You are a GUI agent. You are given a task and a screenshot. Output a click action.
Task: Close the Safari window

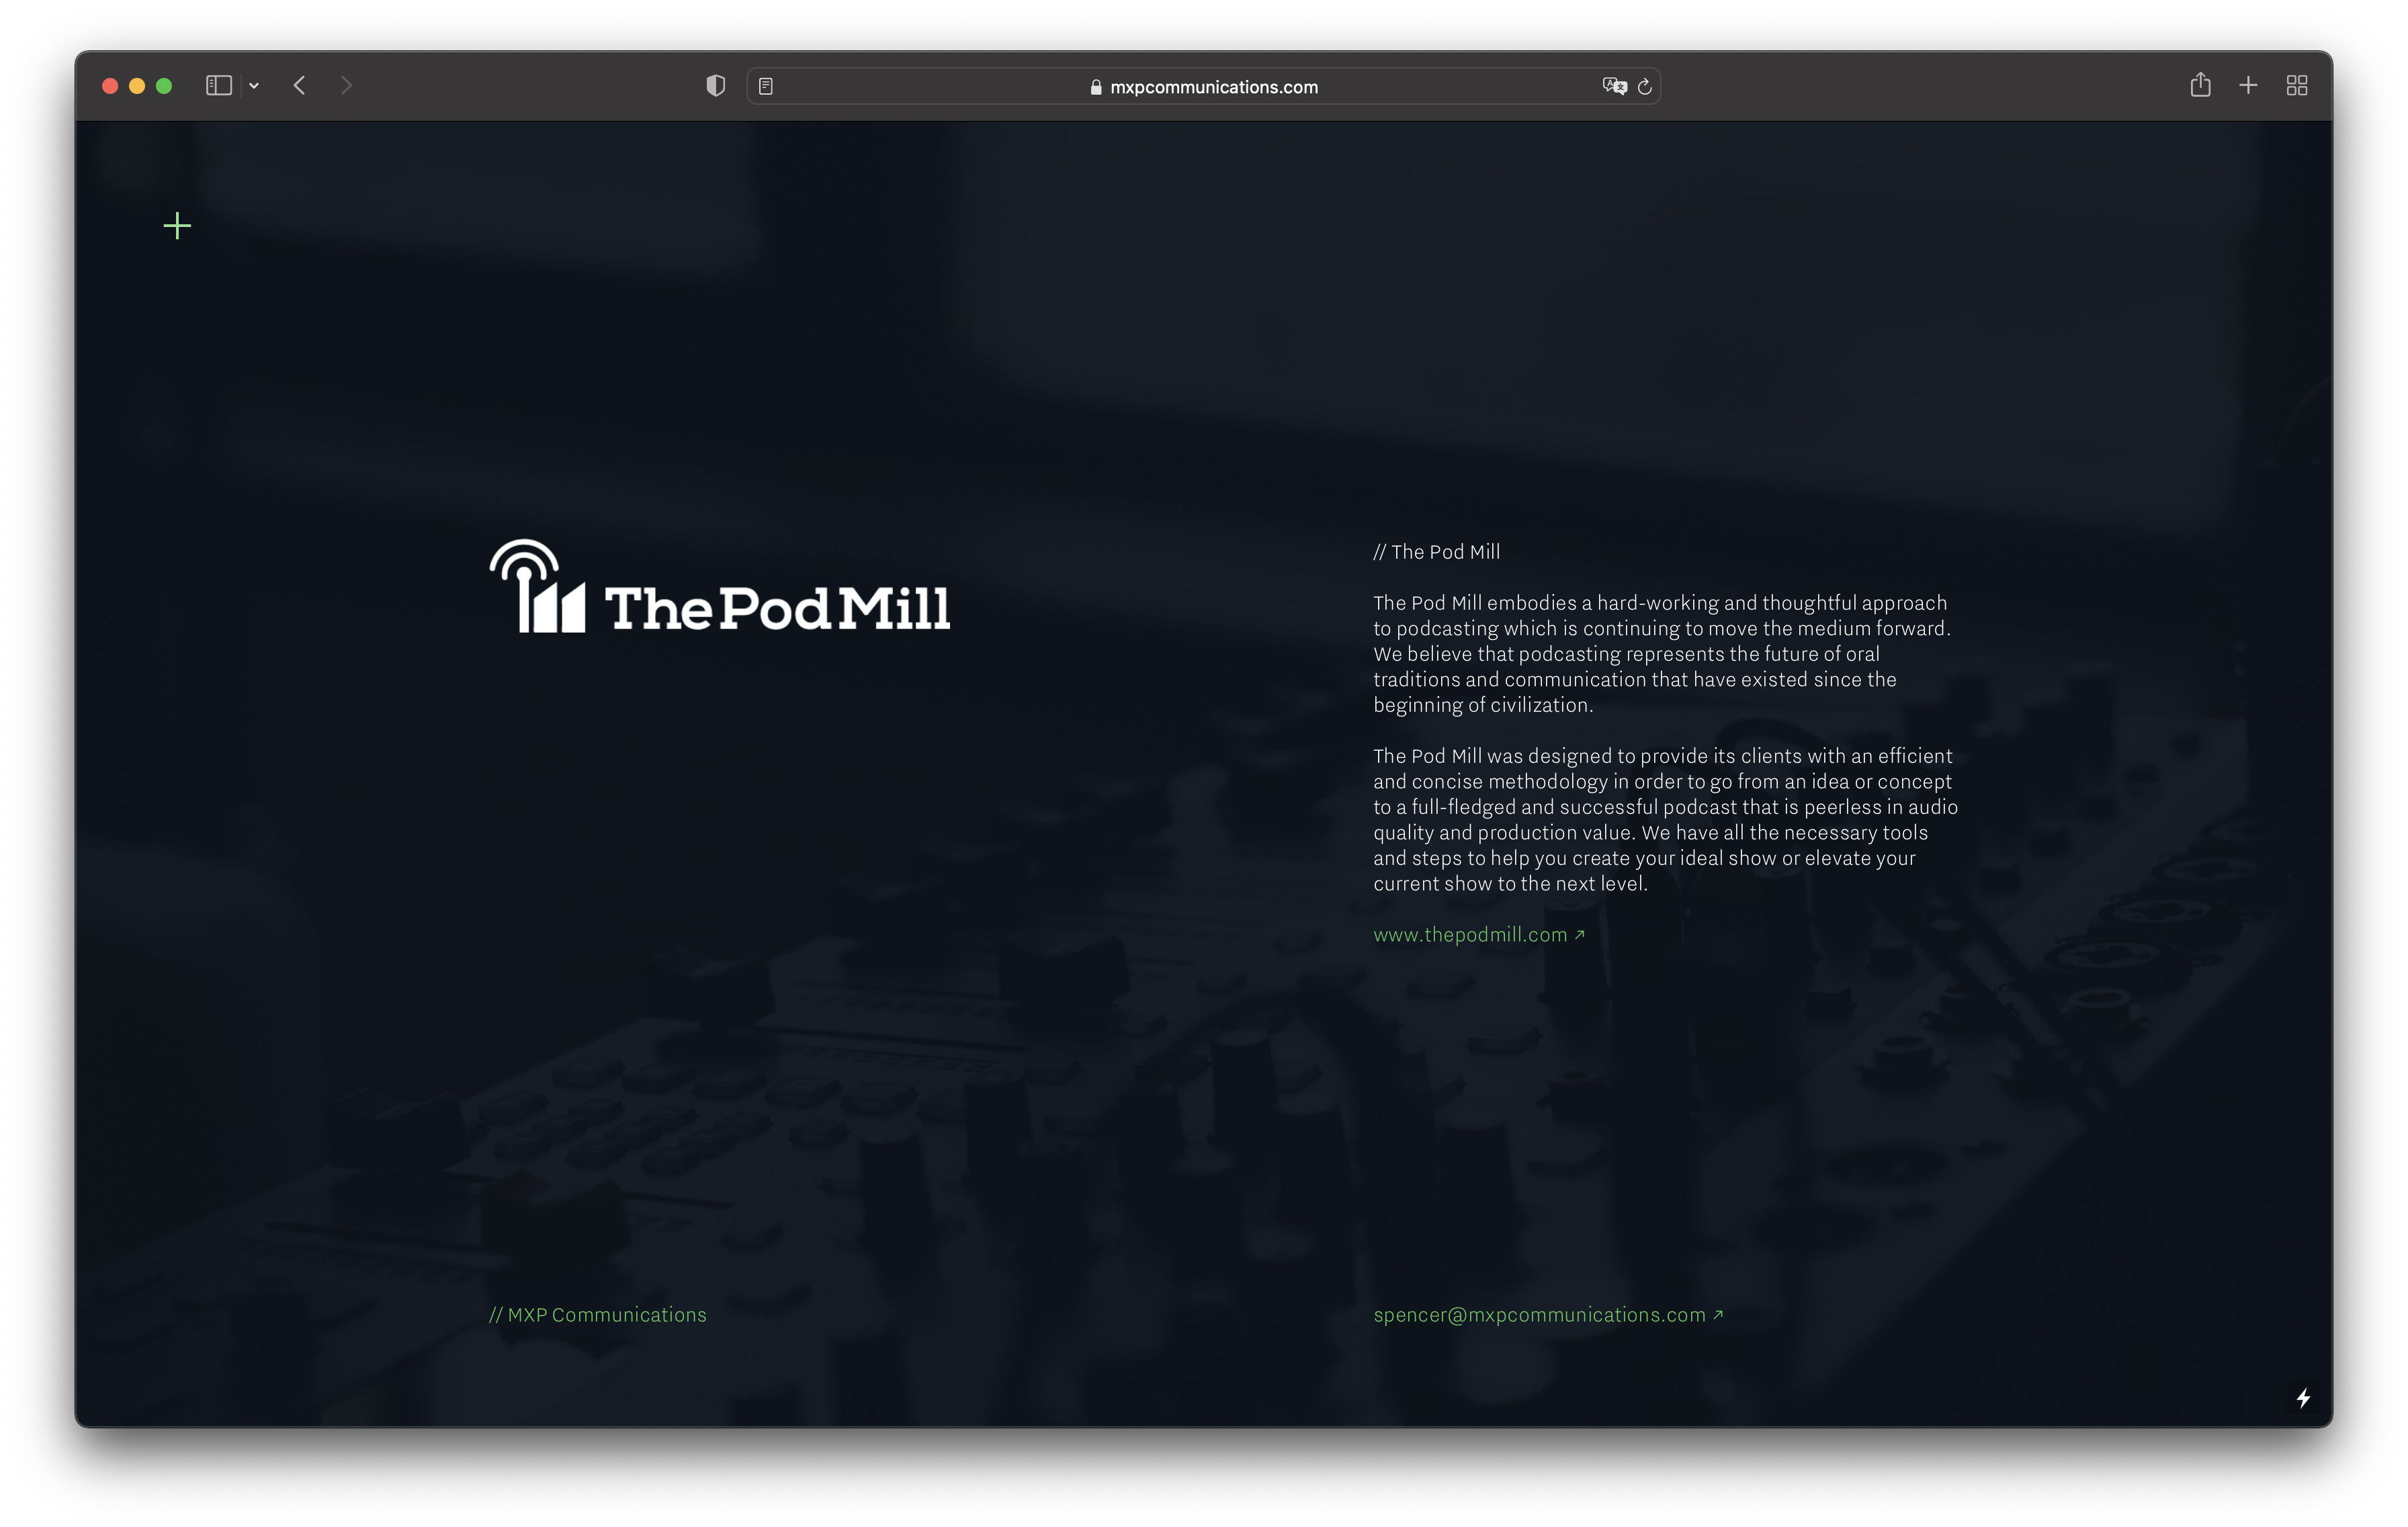click(110, 86)
